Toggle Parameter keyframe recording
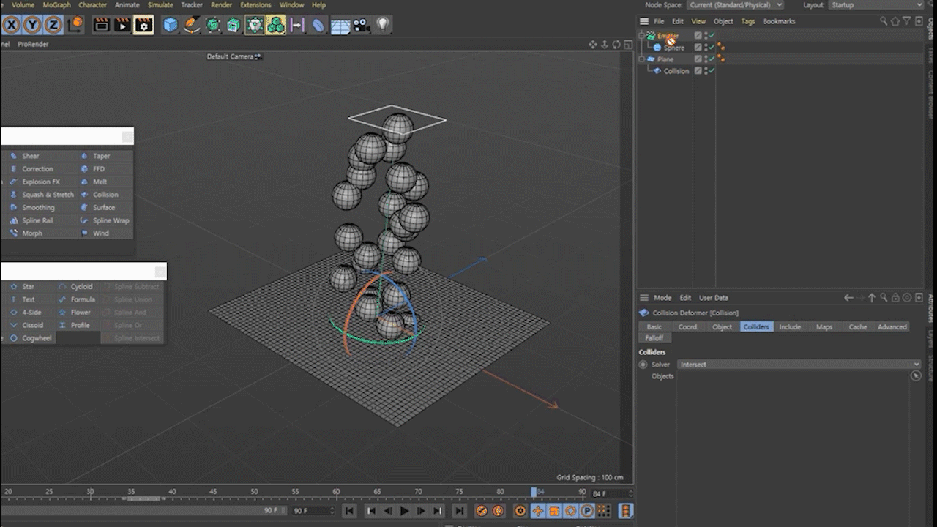 point(586,511)
